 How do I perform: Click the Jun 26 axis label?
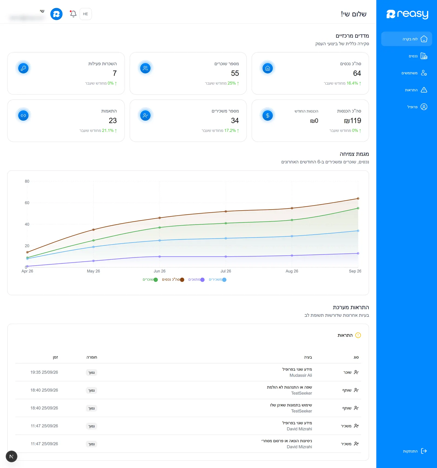(160, 271)
